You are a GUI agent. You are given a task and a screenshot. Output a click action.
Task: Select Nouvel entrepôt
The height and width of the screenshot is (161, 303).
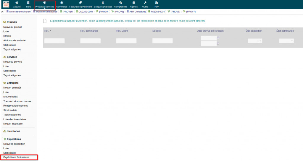(12, 88)
